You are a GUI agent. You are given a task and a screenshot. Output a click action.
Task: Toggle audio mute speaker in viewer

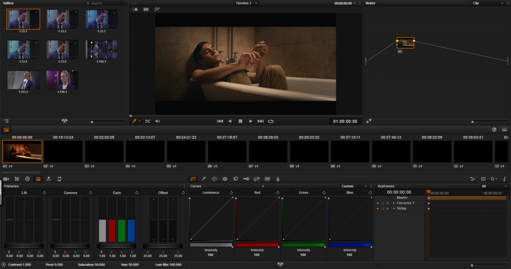pyautogui.click(x=158, y=121)
